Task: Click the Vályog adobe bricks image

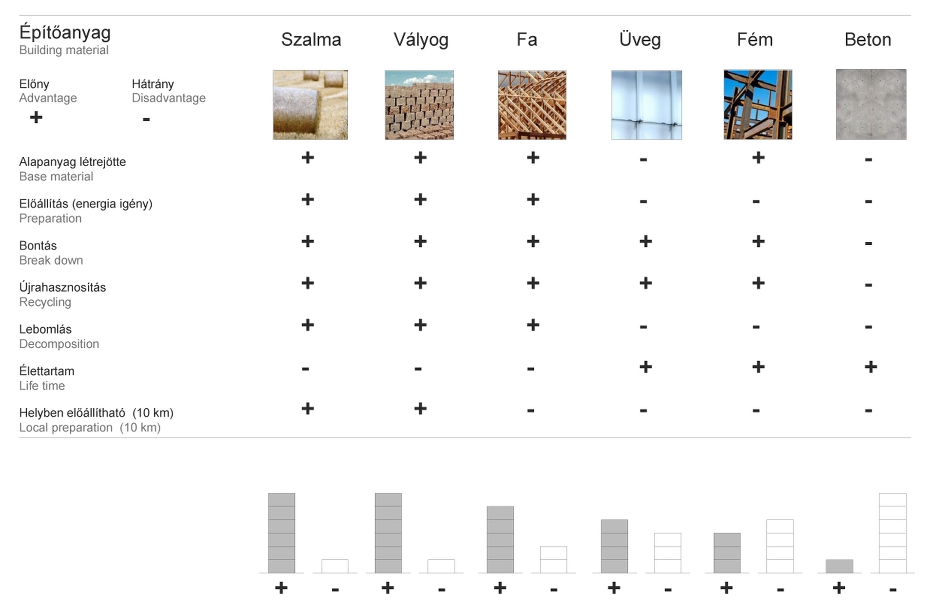Action: (x=419, y=105)
